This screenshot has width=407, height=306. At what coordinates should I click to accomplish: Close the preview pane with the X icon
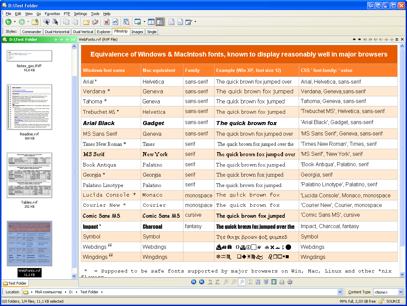[402, 39]
